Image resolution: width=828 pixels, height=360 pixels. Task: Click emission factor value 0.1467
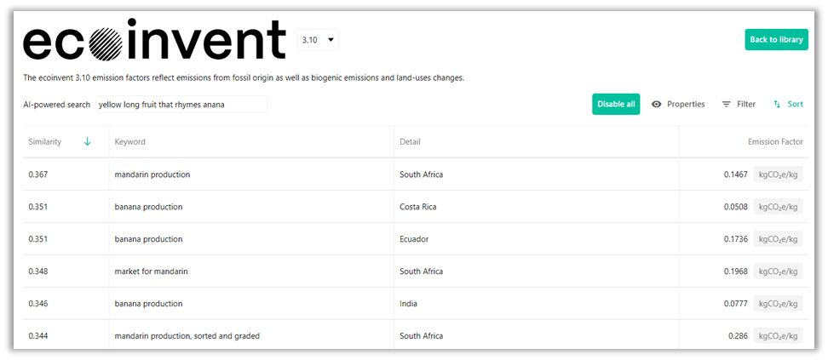click(736, 174)
